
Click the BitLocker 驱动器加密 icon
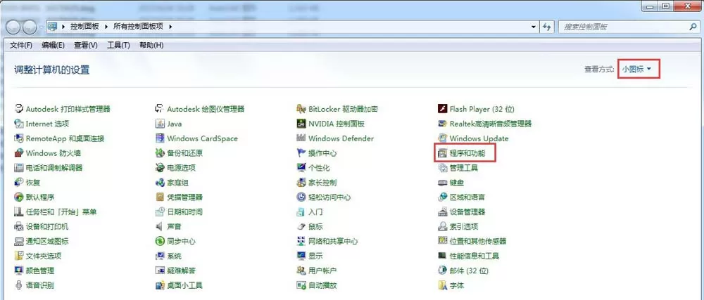[301, 109]
